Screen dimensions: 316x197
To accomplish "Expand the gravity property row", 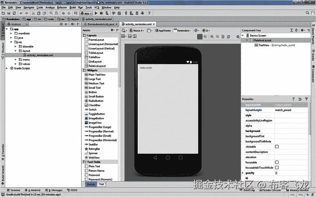I will pyautogui.click(x=243, y=173).
